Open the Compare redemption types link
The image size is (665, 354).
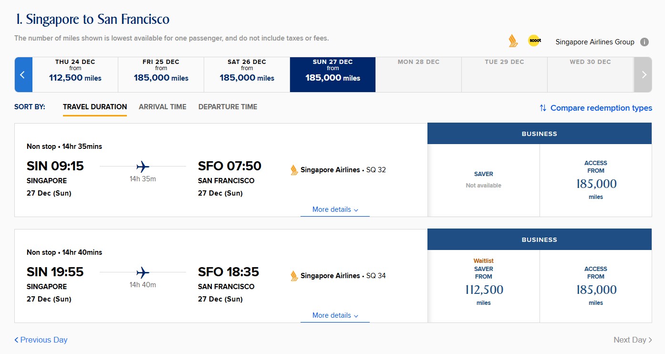[x=601, y=108]
